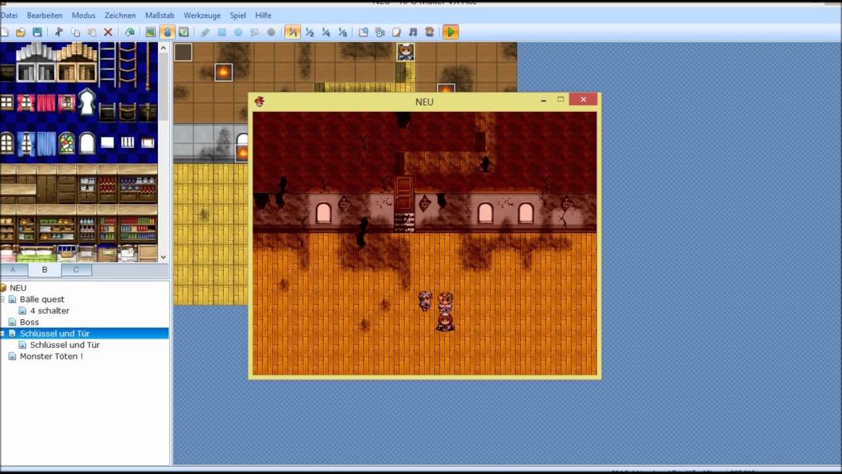Open the Zeichnen menu
This screenshot has height=474, width=842.
tap(120, 15)
